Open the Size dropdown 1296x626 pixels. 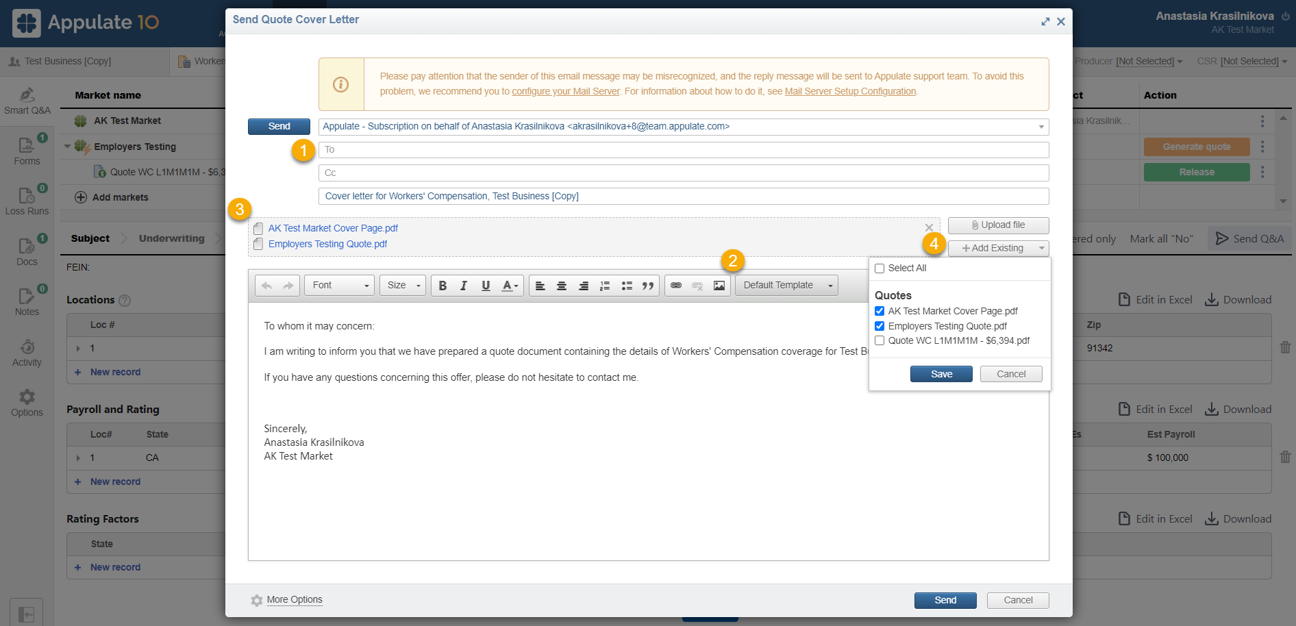403,286
